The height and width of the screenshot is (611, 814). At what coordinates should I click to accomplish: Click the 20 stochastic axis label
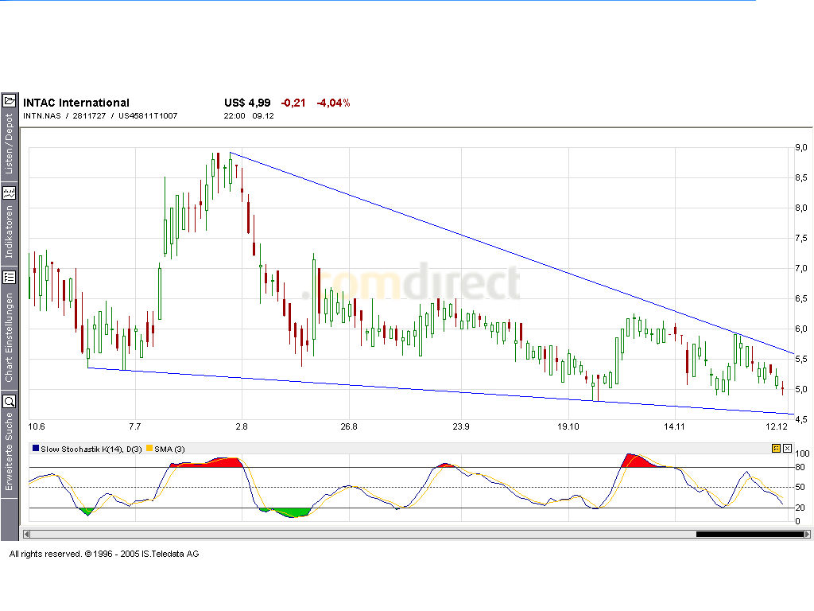click(800, 508)
